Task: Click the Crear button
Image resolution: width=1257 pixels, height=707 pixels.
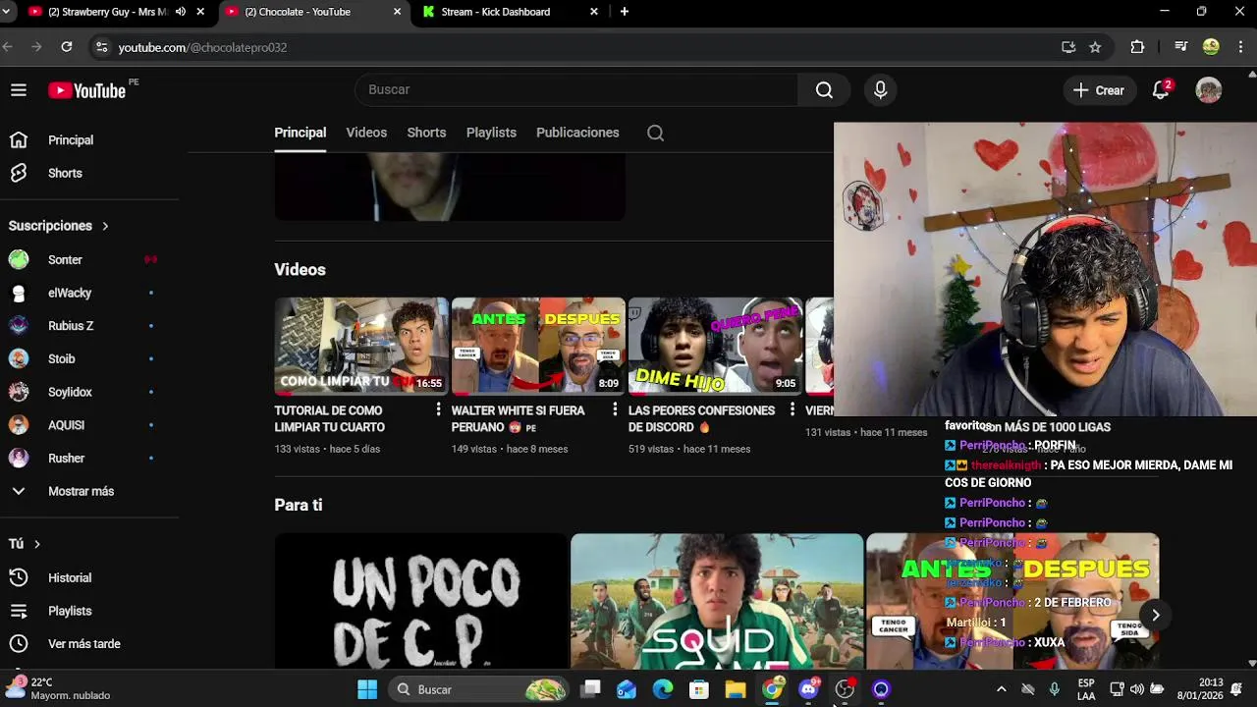Action: point(1098,90)
